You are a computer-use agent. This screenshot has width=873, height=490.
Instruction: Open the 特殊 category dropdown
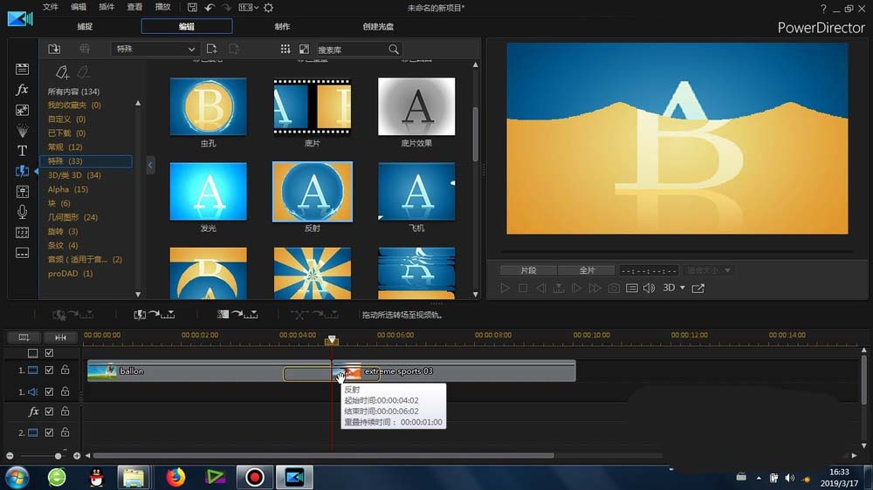155,50
